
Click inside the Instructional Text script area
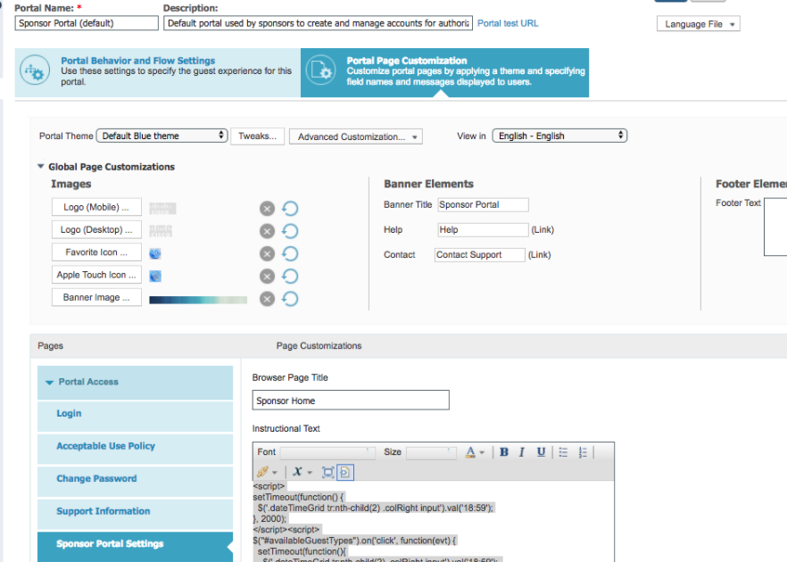coord(433,522)
